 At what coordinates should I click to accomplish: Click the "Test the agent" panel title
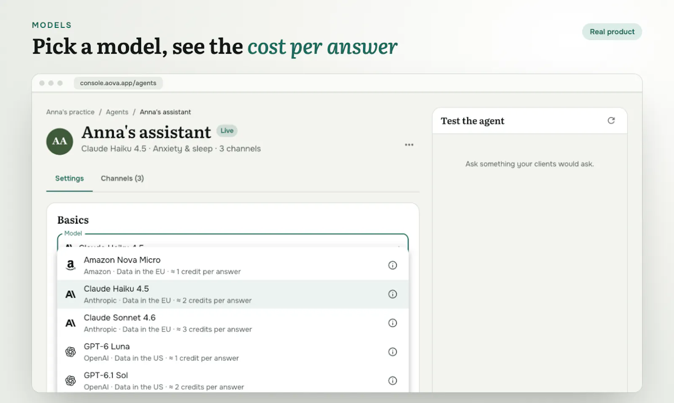[472, 121]
